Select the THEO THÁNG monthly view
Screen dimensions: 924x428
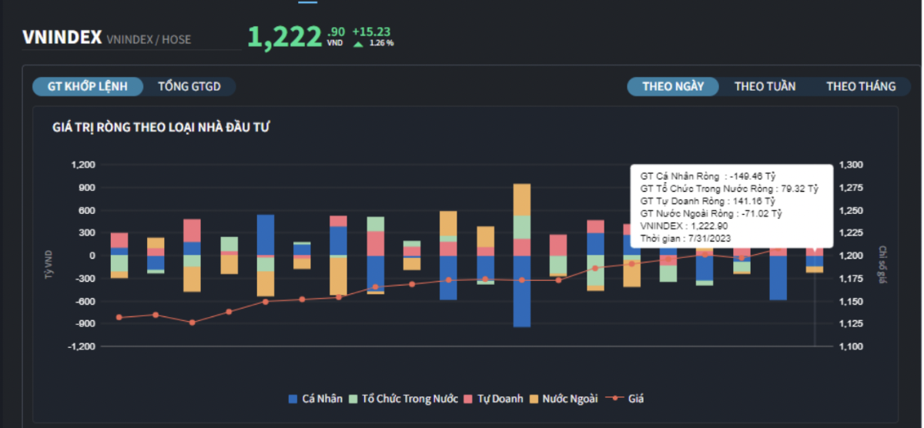pyautogui.click(x=861, y=86)
